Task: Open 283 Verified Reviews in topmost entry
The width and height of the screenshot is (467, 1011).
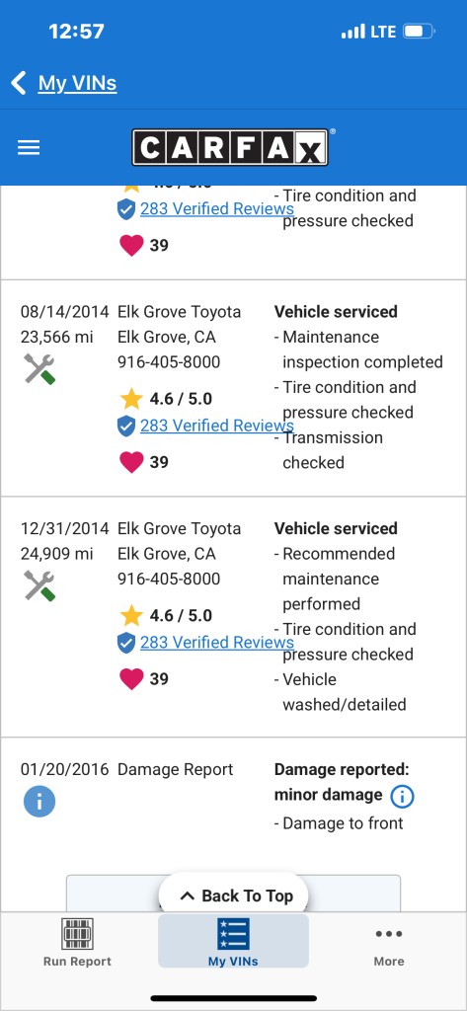Action: click(x=217, y=209)
